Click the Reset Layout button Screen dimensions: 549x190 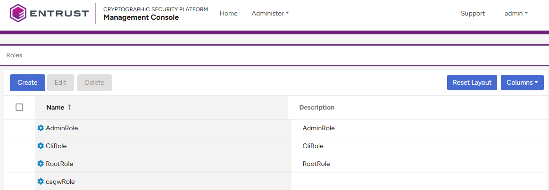472,82
